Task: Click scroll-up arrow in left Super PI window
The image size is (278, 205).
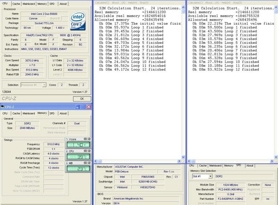Action: coord(183,7)
